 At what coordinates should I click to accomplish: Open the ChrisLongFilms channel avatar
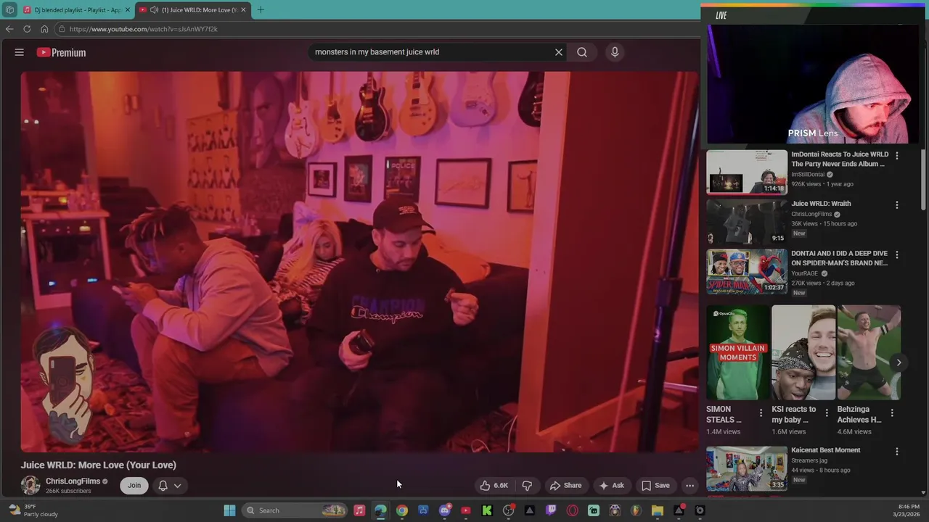30,485
